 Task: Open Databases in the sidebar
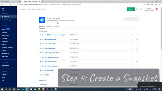[x=5, y=41]
